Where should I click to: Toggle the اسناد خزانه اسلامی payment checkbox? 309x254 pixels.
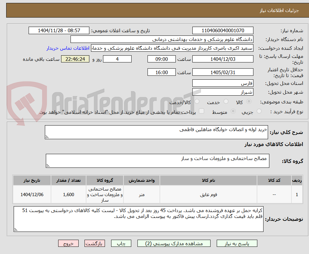[x=201, y=111]
